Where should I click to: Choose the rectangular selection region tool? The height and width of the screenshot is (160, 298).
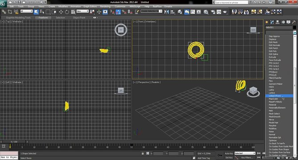pos(48,12)
